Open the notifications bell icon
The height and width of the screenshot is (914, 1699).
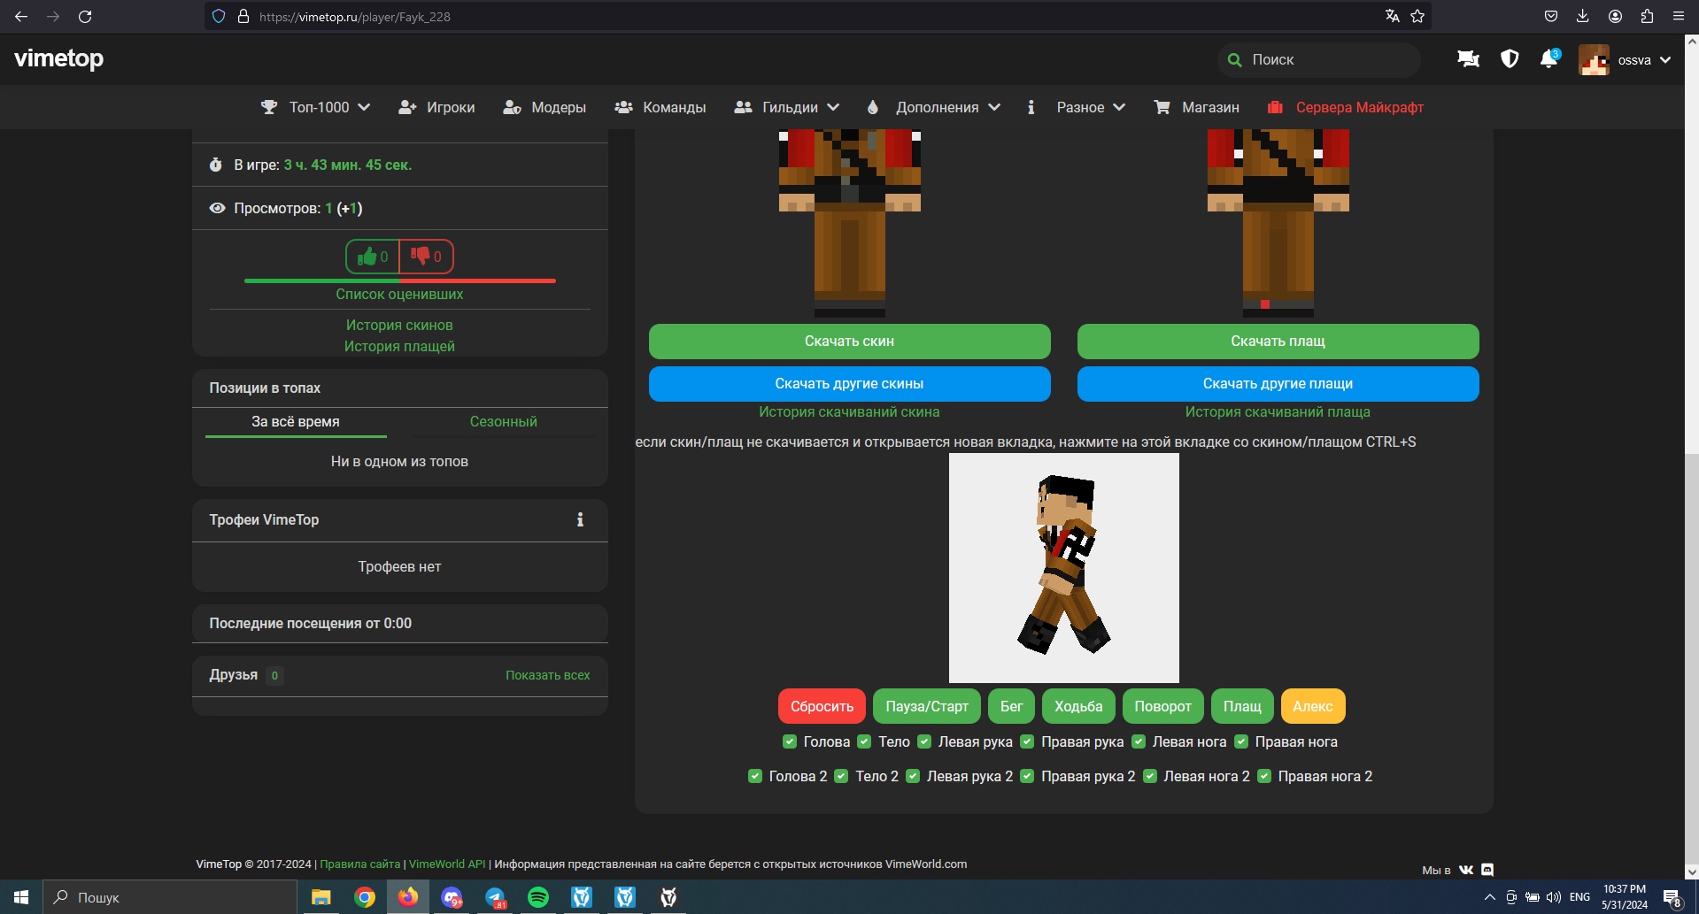tap(1548, 59)
